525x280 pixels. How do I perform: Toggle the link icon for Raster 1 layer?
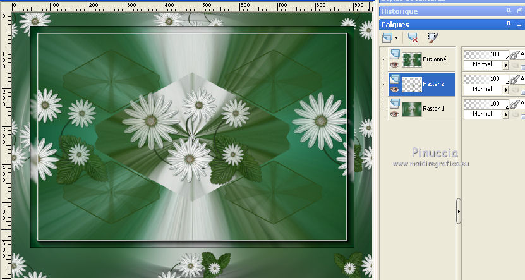pos(515,104)
